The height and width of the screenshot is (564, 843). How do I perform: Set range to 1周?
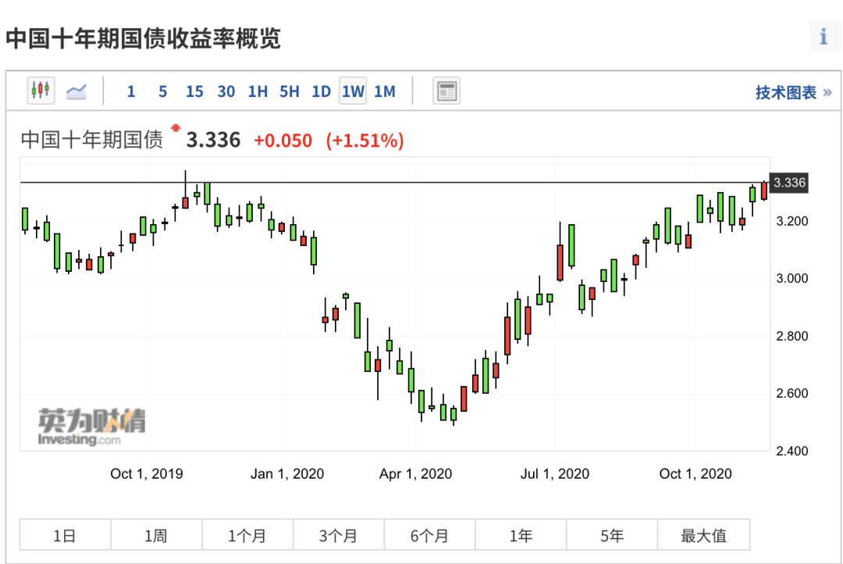(156, 535)
